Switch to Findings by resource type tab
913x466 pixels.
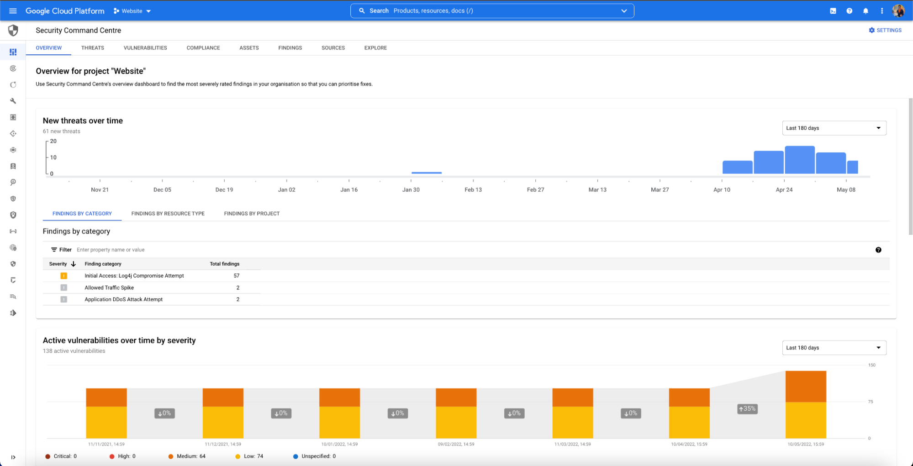[168, 214]
